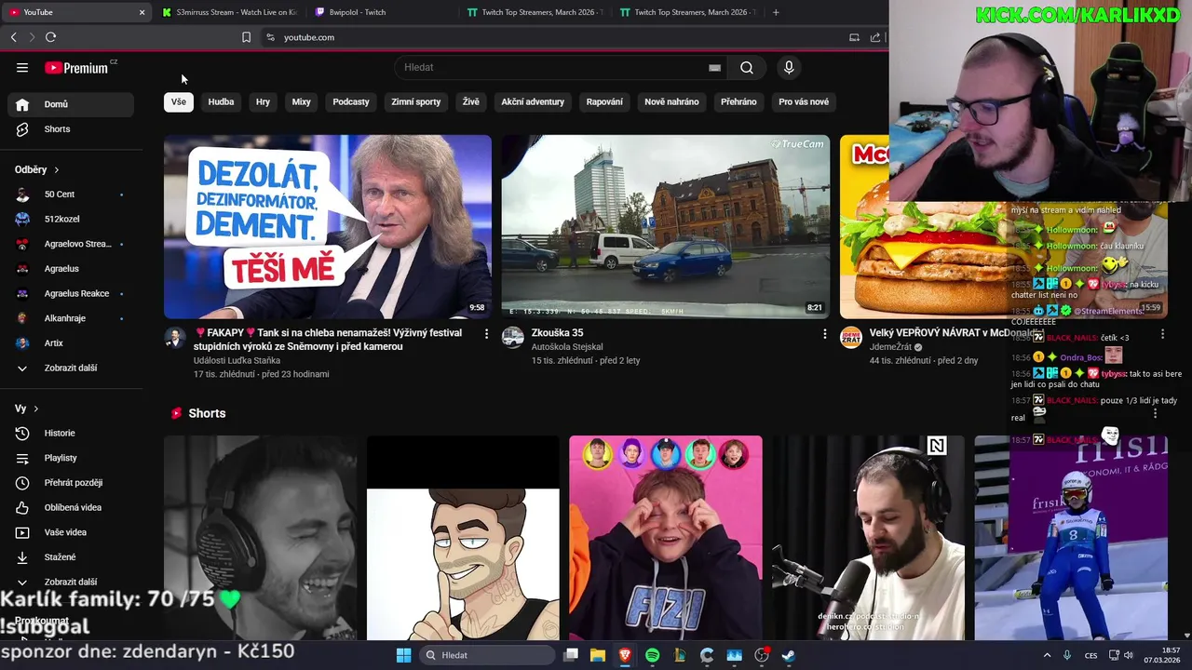Open Domů in the sidebar
Image resolution: width=1192 pixels, height=670 pixels.
pos(72,104)
